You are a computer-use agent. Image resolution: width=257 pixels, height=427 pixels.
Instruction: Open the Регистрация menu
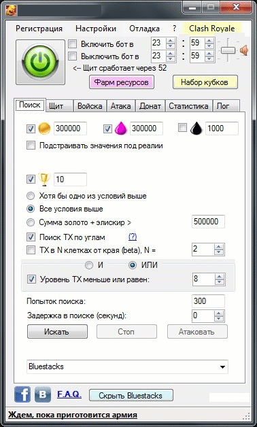39,29
